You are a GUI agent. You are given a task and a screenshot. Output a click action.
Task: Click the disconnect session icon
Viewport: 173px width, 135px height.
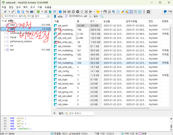click(13, 12)
